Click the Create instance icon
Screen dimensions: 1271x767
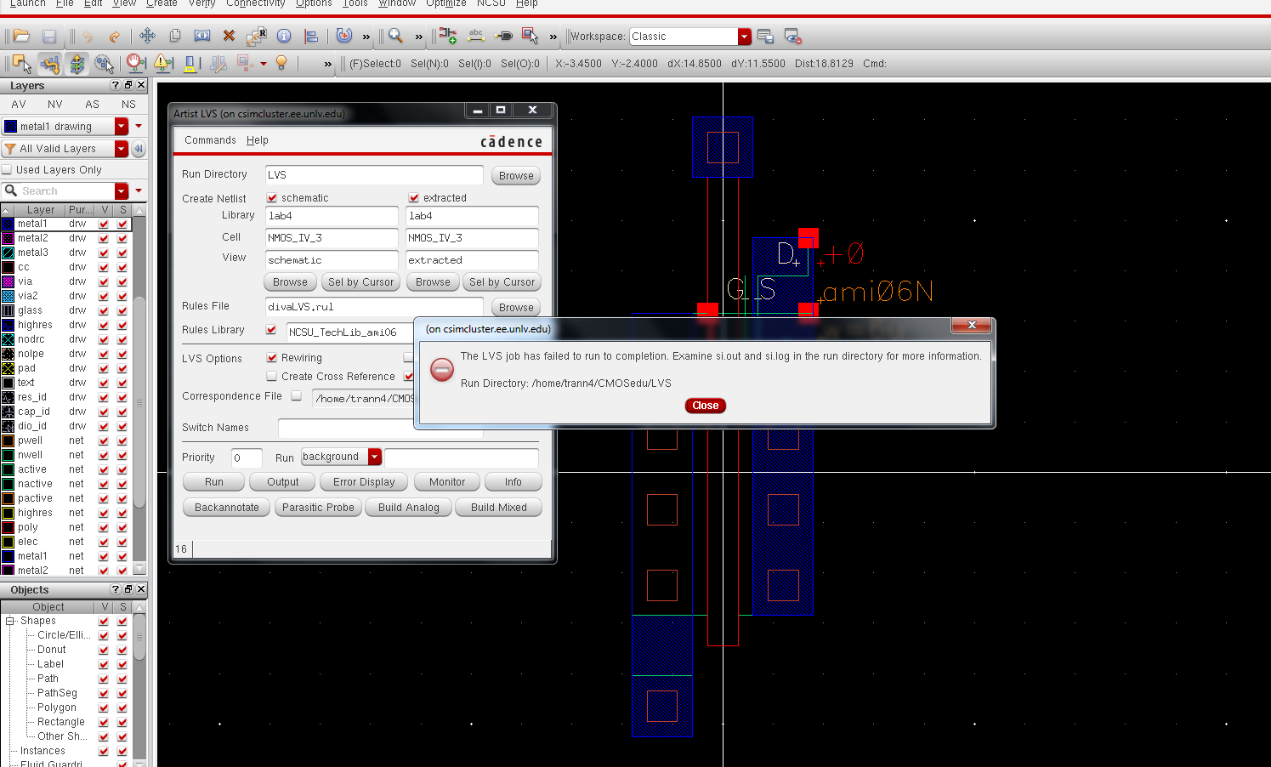[x=448, y=36]
